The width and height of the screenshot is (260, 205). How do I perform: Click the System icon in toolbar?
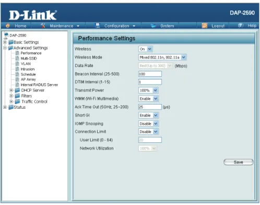pyautogui.click(x=153, y=26)
